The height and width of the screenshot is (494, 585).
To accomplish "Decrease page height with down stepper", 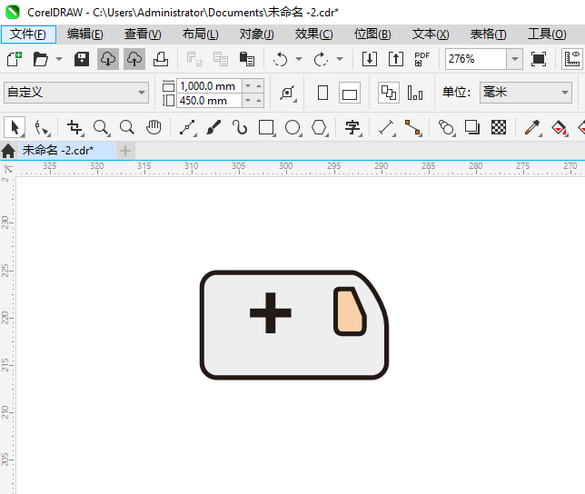I will [248, 101].
